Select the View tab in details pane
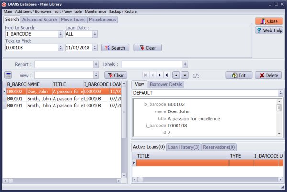The height and width of the screenshot is (192, 287). (140, 84)
